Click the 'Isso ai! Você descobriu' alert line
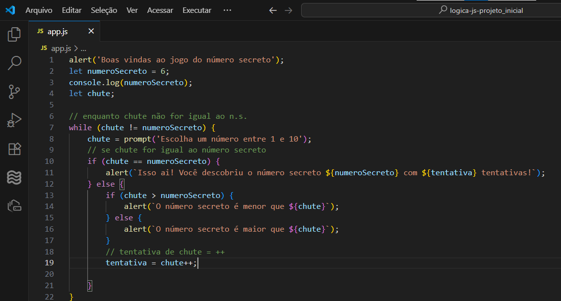This screenshot has width=561, height=301. point(325,173)
